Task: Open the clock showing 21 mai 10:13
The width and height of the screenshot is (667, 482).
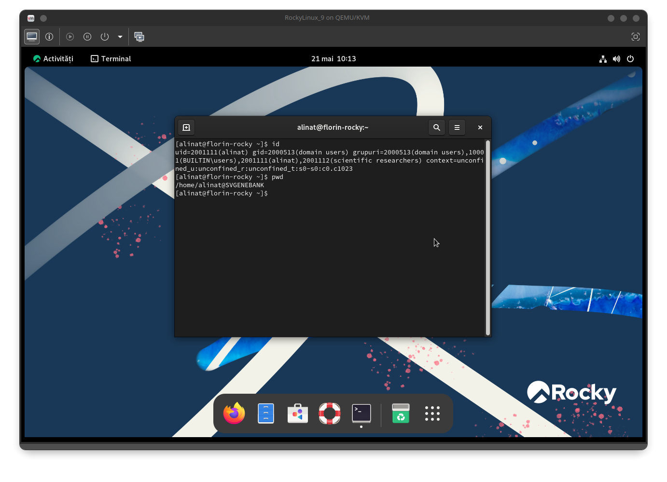Action: click(x=333, y=59)
